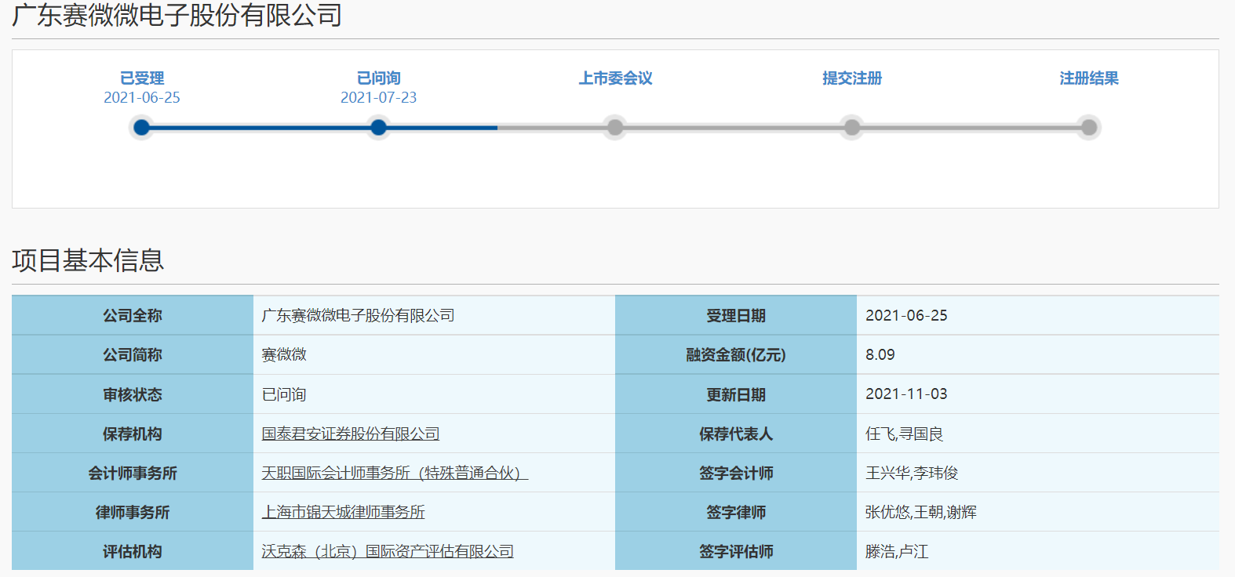The image size is (1235, 577).
Task: Click the 签字评估师 header cell
Action: [x=736, y=551]
